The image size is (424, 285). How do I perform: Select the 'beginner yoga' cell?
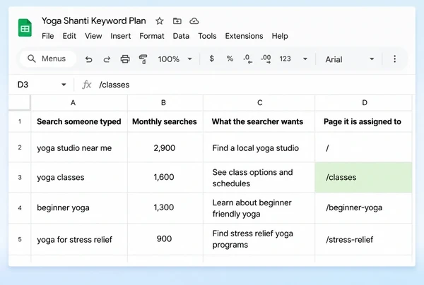click(79, 208)
